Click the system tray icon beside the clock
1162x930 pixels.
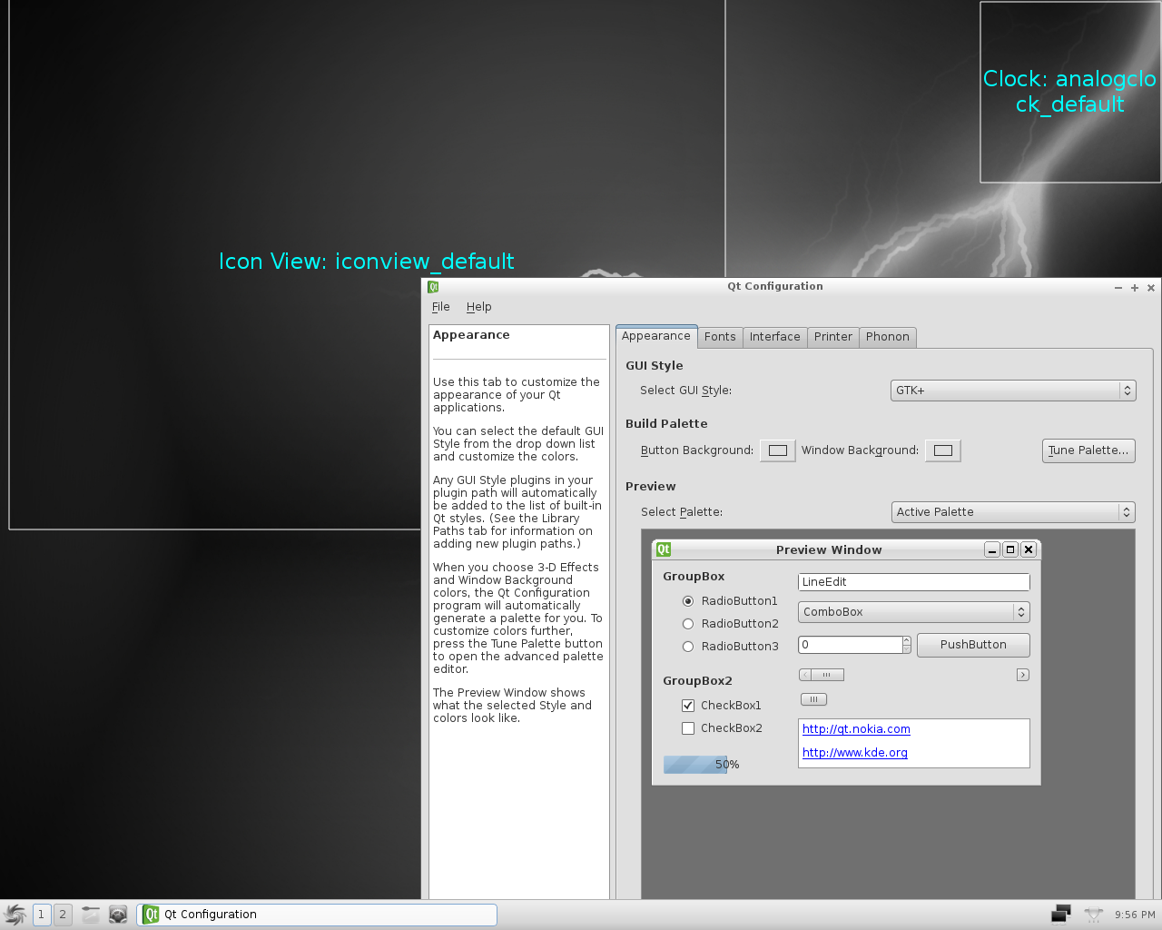(x=1094, y=915)
